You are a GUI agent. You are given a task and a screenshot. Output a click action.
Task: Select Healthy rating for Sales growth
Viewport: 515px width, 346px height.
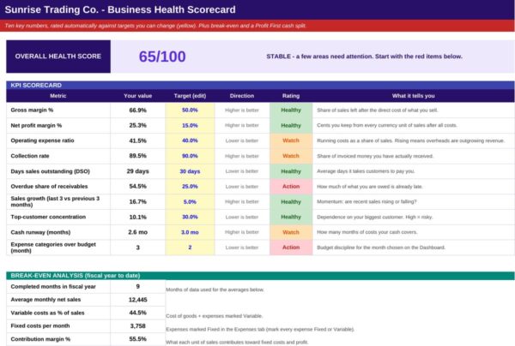291,202
